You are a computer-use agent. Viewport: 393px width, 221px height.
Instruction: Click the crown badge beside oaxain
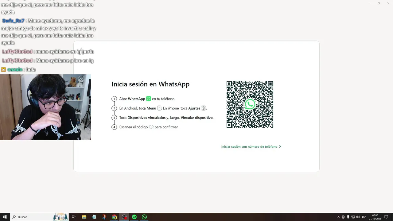(3, 70)
